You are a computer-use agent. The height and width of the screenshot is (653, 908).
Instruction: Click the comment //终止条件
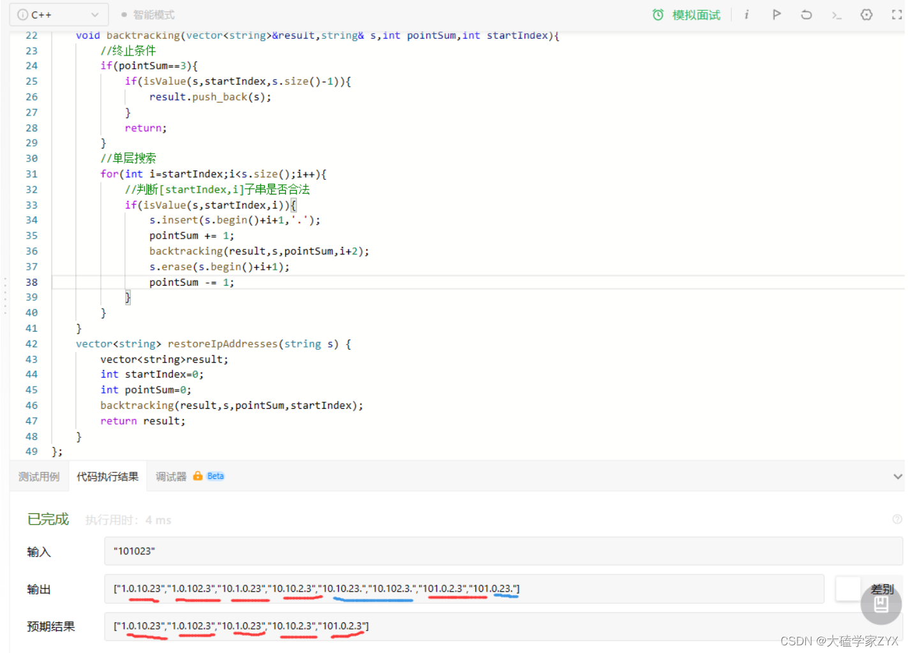[x=128, y=50]
